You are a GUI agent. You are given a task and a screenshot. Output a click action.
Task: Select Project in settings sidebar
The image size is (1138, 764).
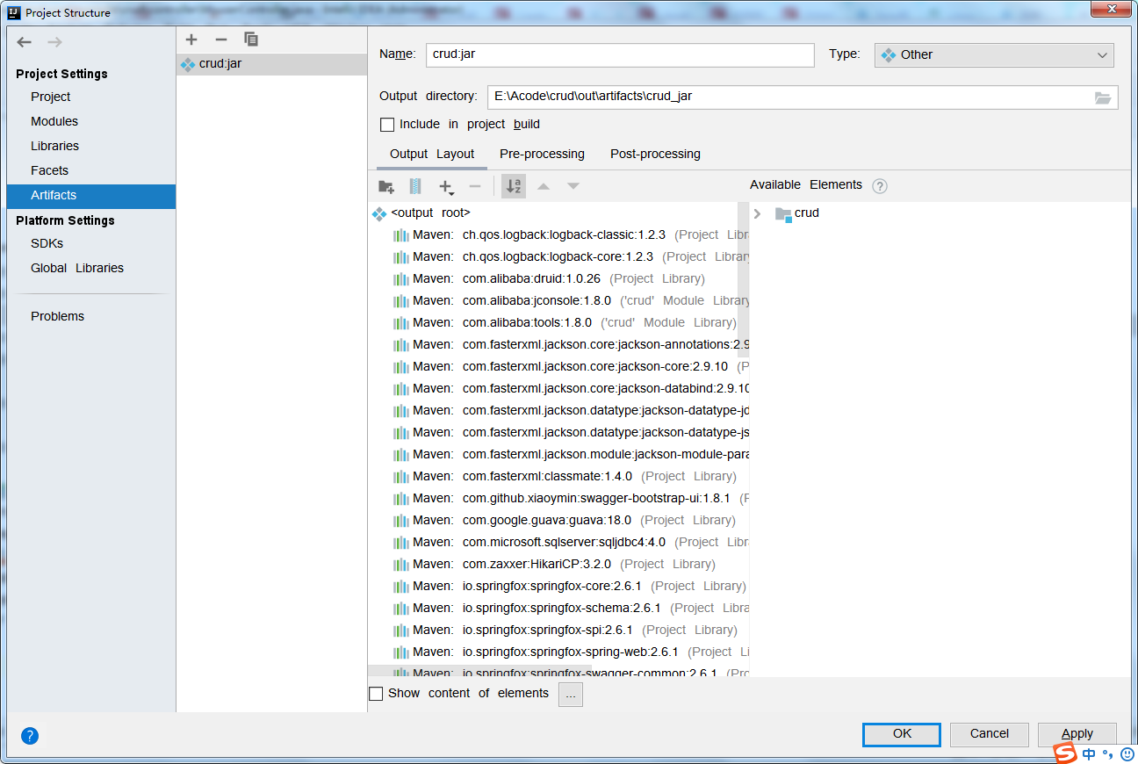[91, 97]
